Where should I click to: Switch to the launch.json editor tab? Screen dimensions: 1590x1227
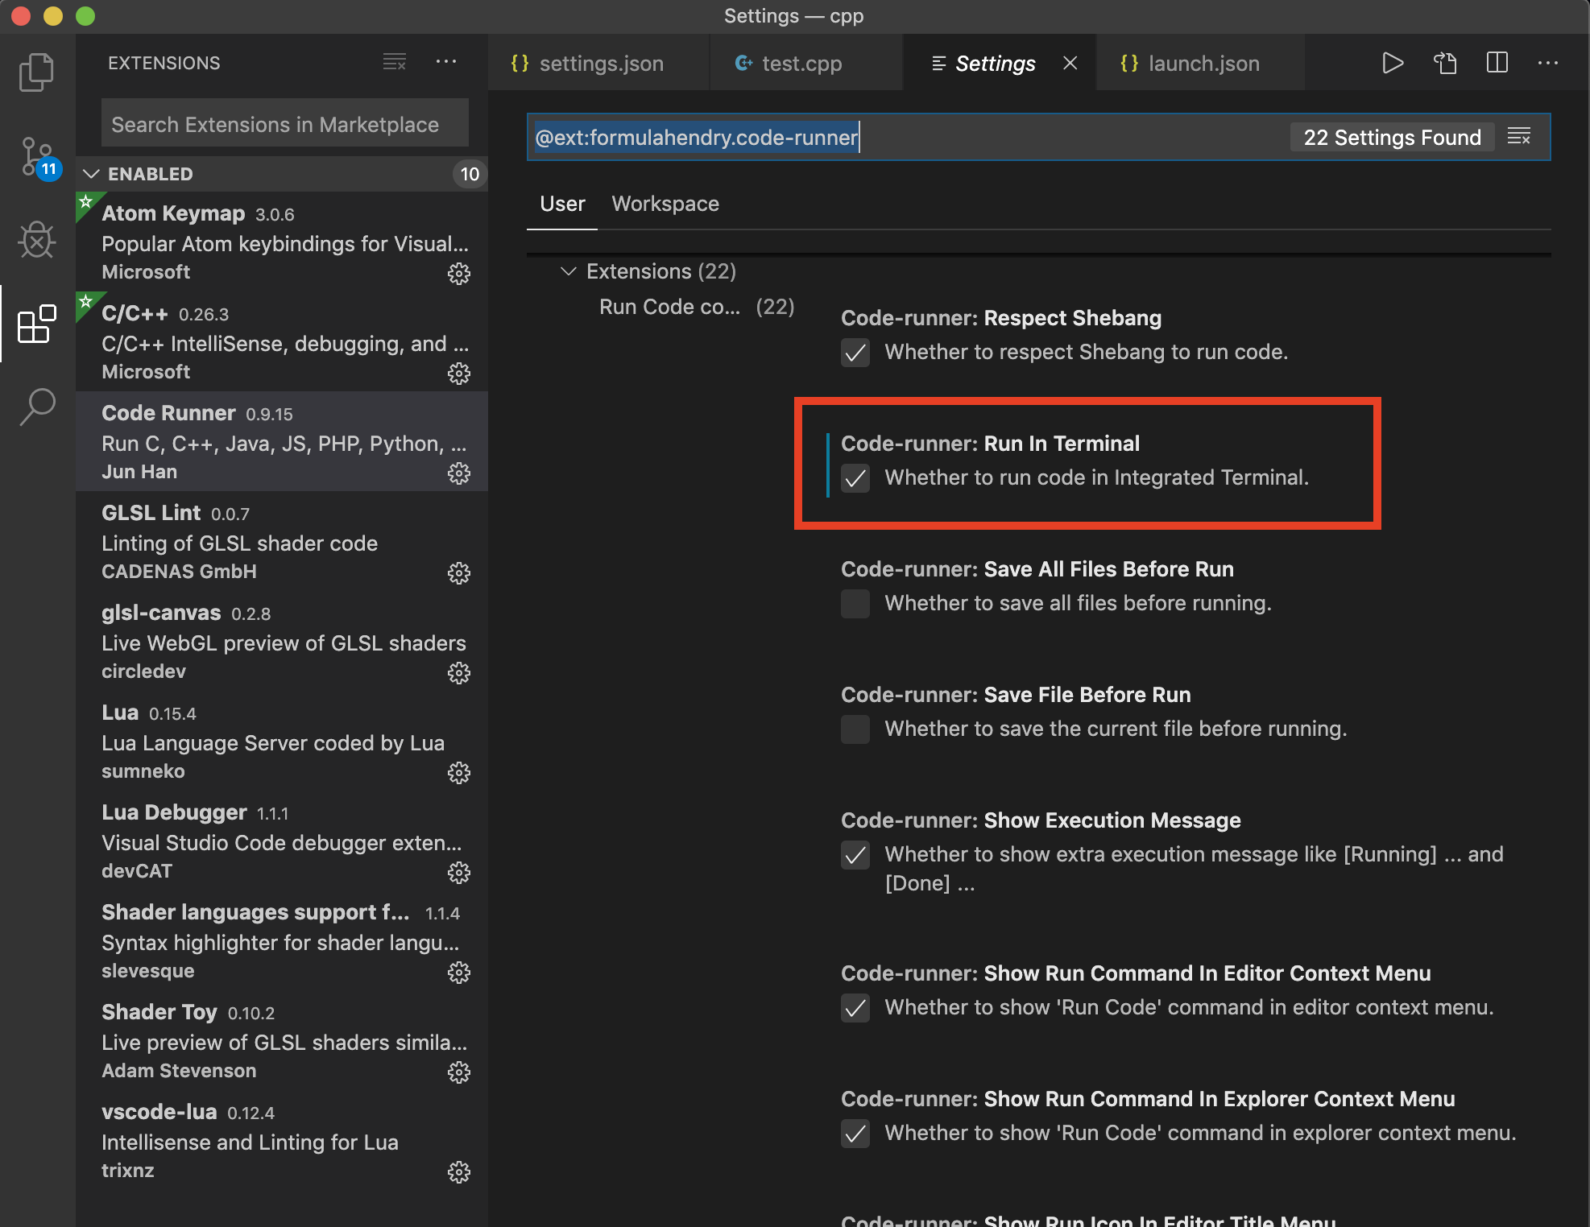pyautogui.click(x=1202, y=64)
